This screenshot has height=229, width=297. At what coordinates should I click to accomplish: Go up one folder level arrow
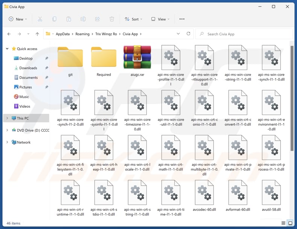click(x=37, y=34)
